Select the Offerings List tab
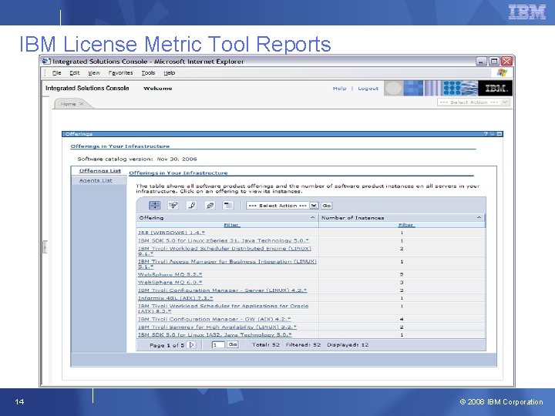 [99, 171]
